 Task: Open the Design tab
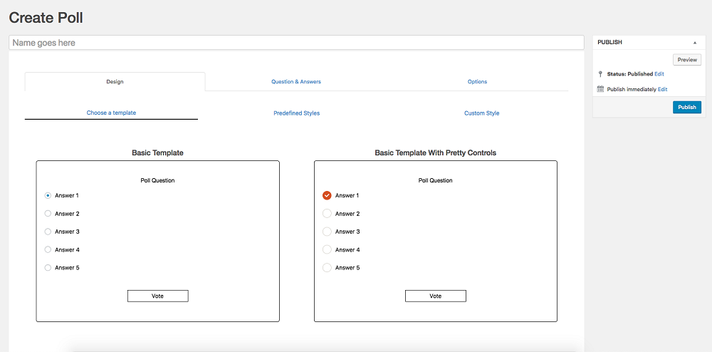point(115,82)
